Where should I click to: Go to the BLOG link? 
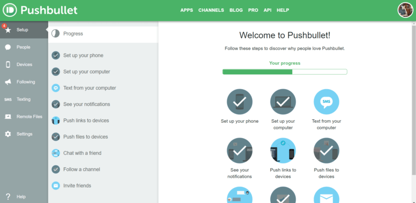click(236, 10)
